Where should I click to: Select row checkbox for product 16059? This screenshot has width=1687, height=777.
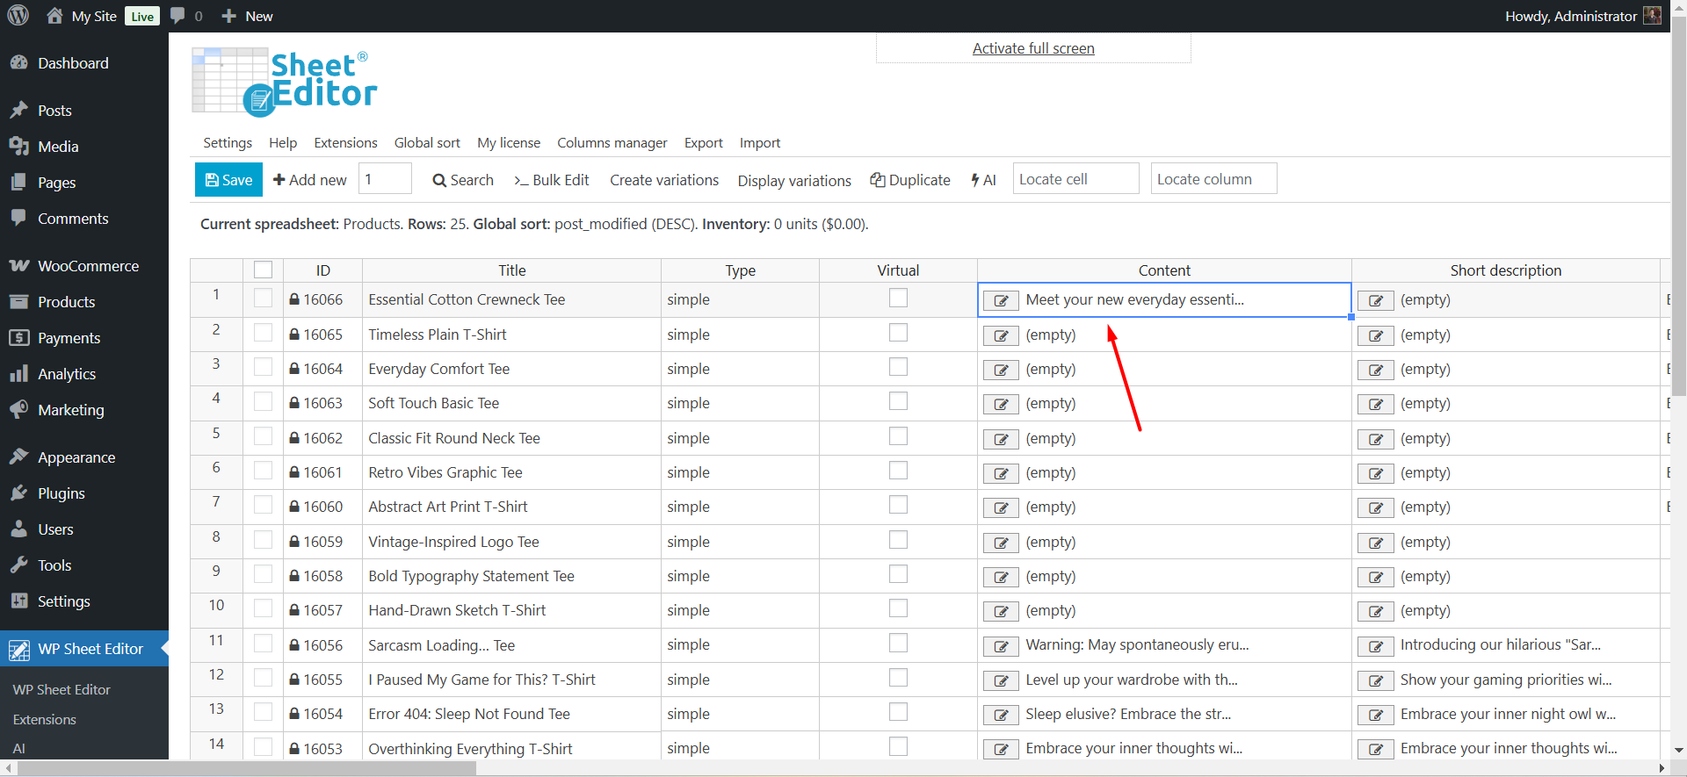(263, 541)
